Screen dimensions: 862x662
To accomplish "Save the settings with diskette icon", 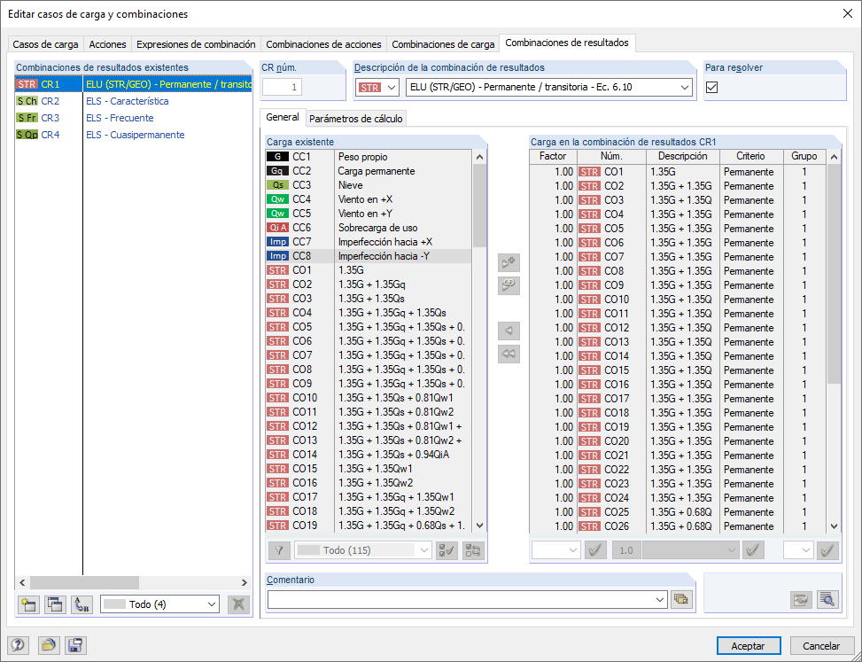I will (x=75, y=645).
